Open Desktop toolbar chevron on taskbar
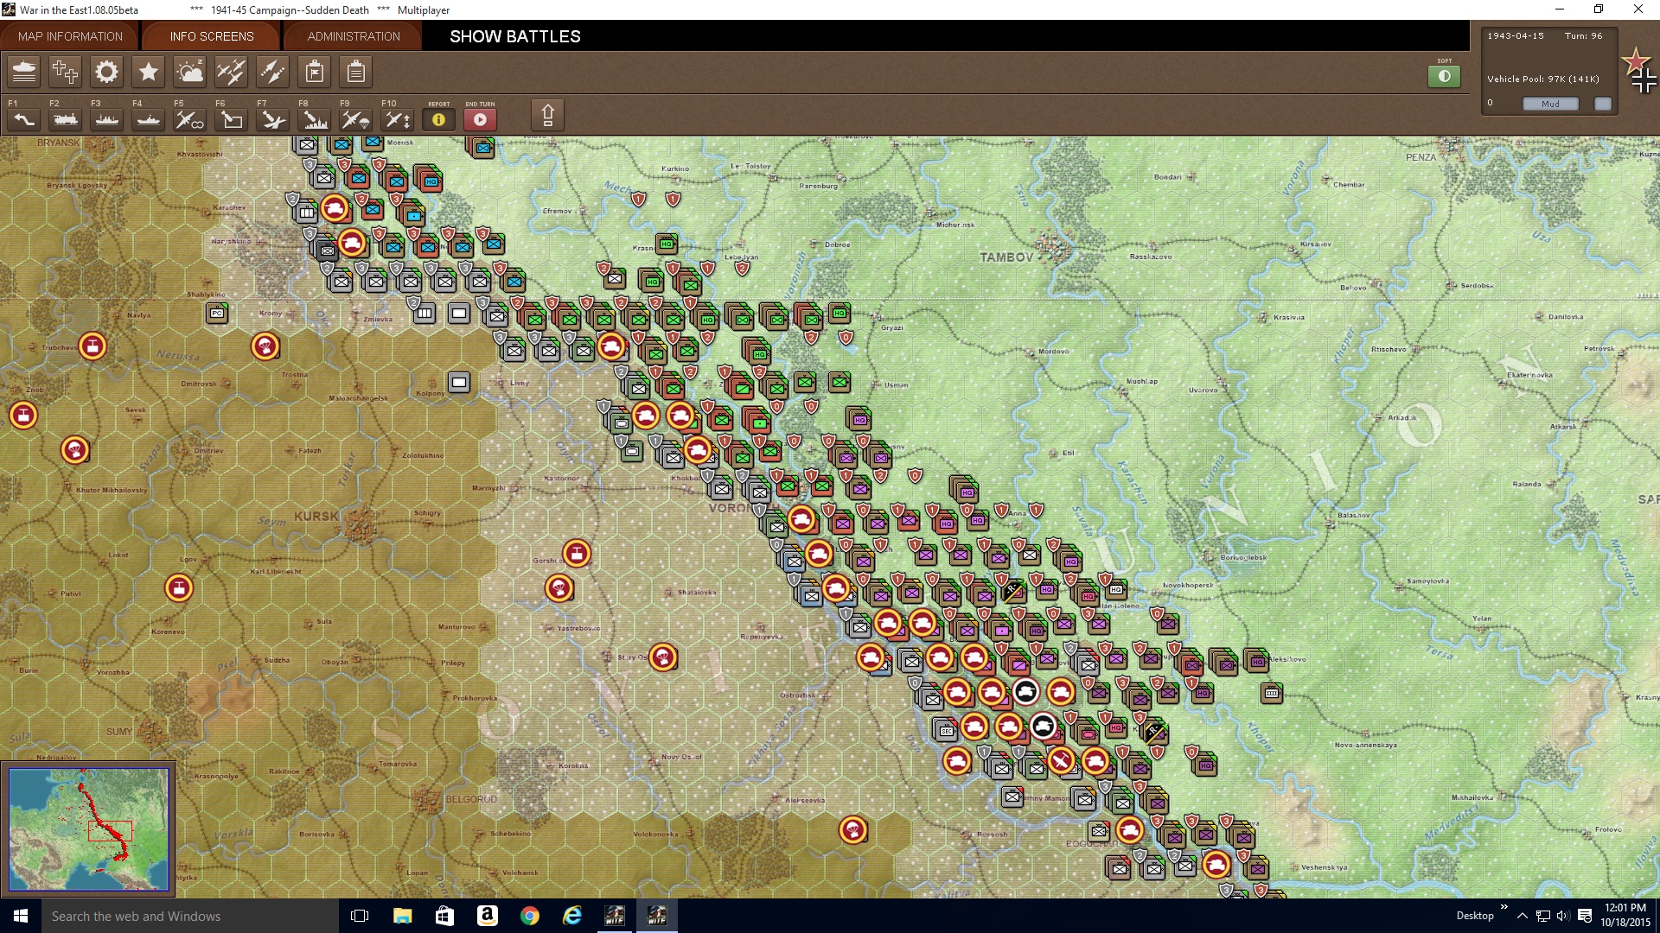The image size is (1660, 933). 1504,906
